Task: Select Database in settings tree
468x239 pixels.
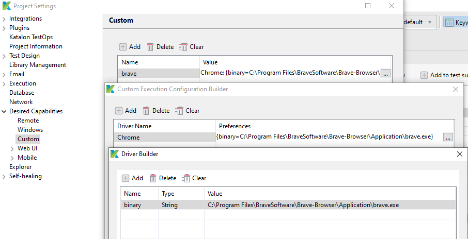Action: pos(22,93)
